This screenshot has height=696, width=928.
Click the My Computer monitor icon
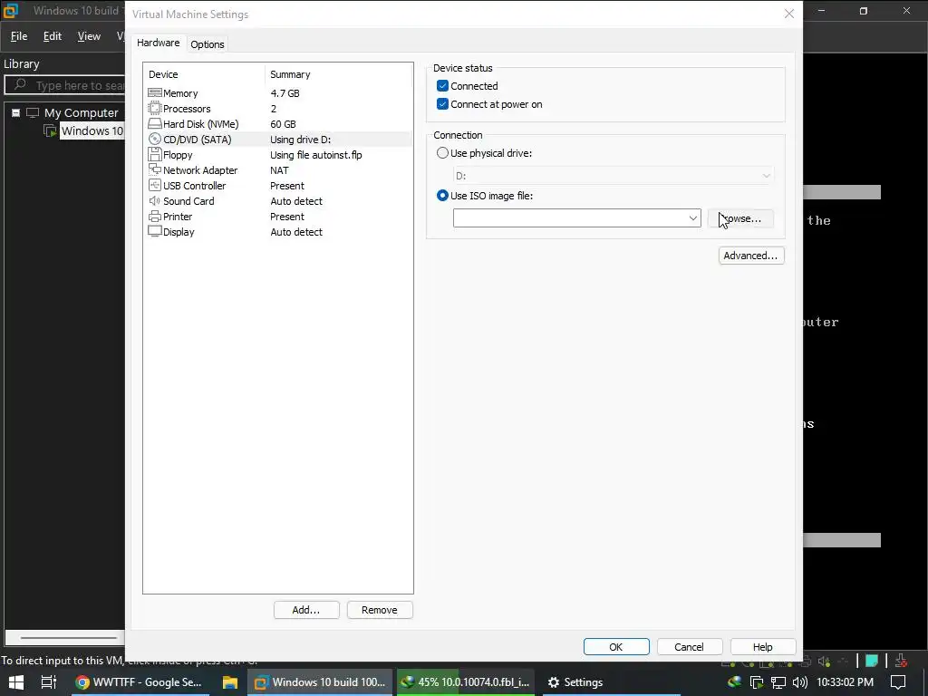tap(33, 112)
